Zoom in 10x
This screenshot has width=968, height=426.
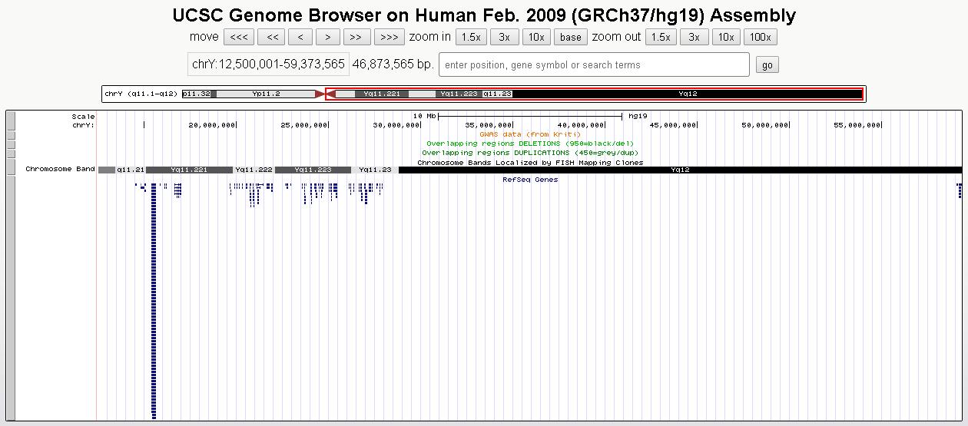[536, 37]
